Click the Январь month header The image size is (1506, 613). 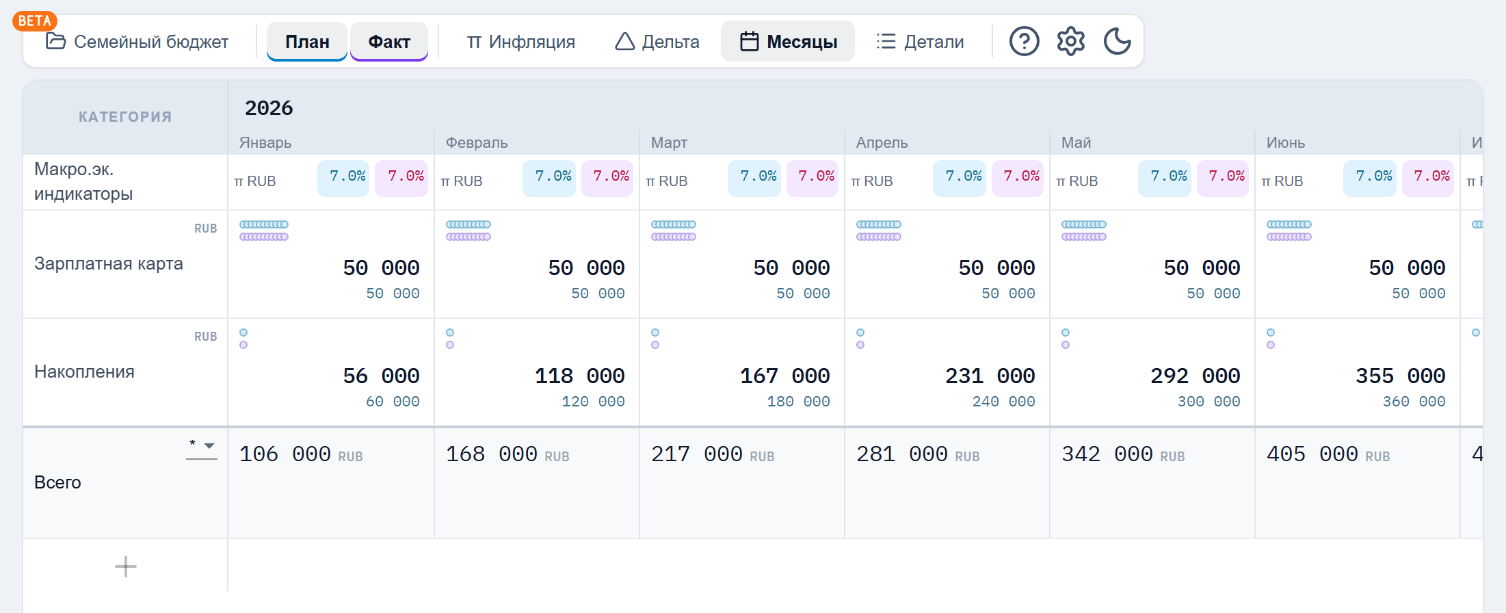265,142
